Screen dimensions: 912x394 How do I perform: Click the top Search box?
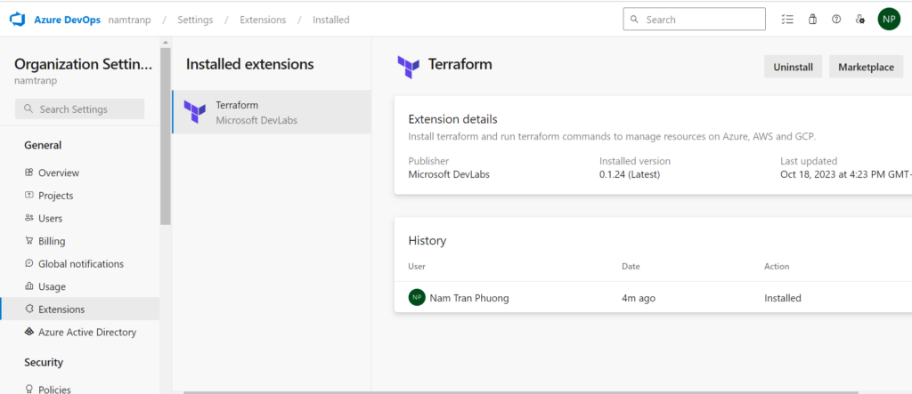pos(694,19)
